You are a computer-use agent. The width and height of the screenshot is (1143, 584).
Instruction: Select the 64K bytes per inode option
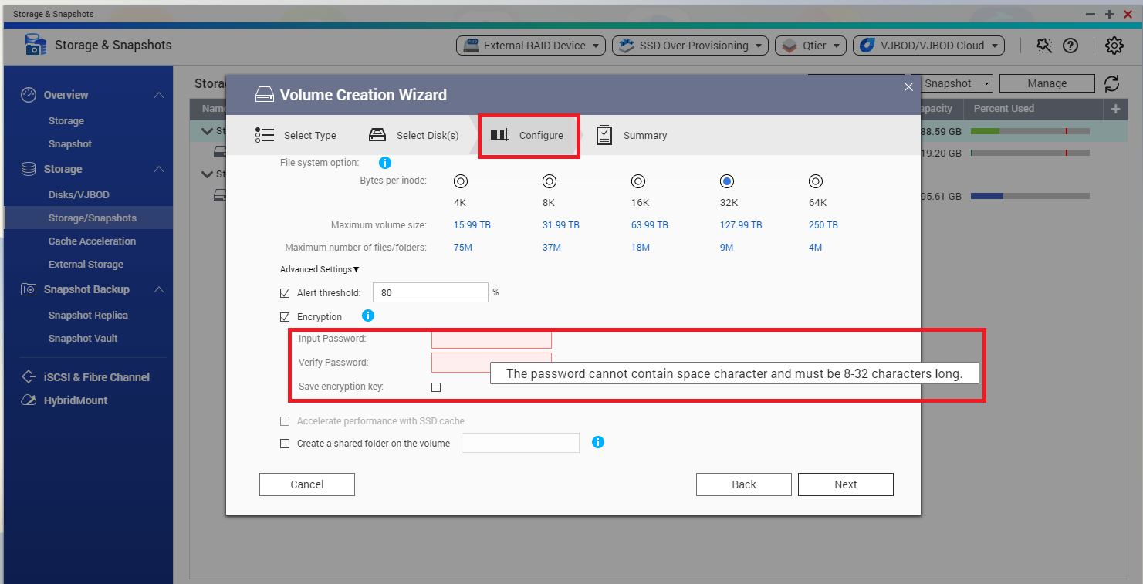point(816,181)
